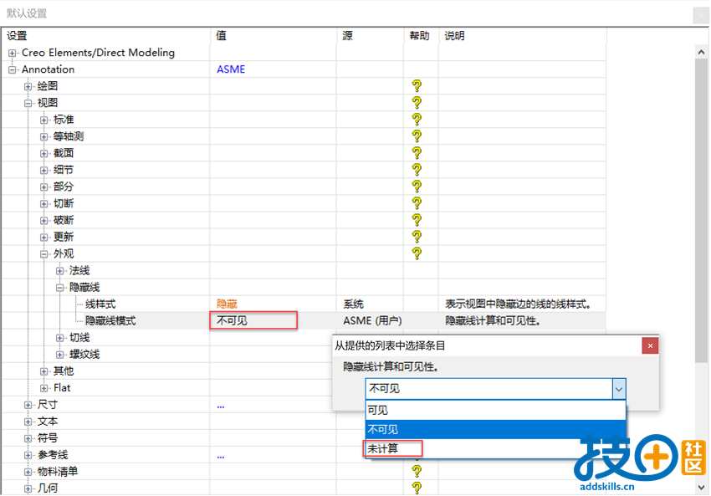
Task: Click the 说明 column header
Action: tap(522, 36)
